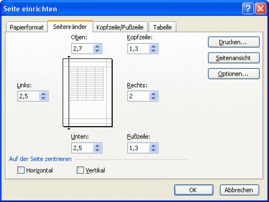Image resolution: width=269 pixels, height=202 pixels.
Task: Increase the Kopfzeile value with up arrow
Action: coord(153,47)
